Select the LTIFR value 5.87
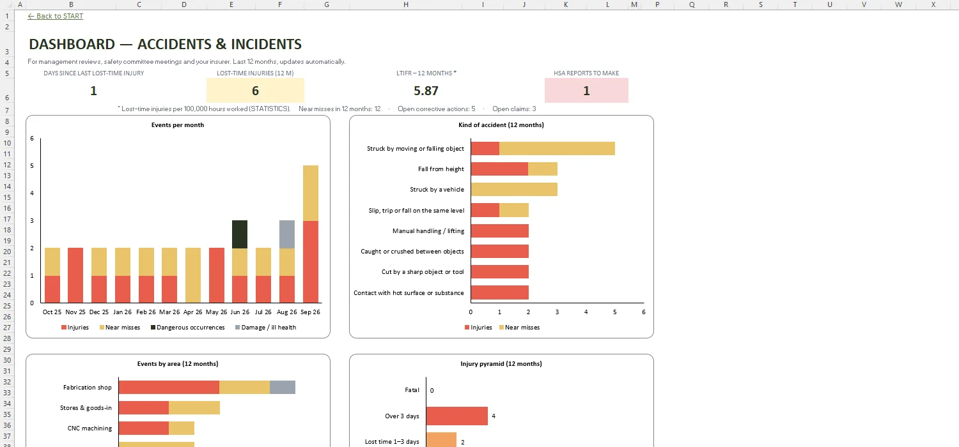This screenshot has height=447, width=959. (426, 91)
